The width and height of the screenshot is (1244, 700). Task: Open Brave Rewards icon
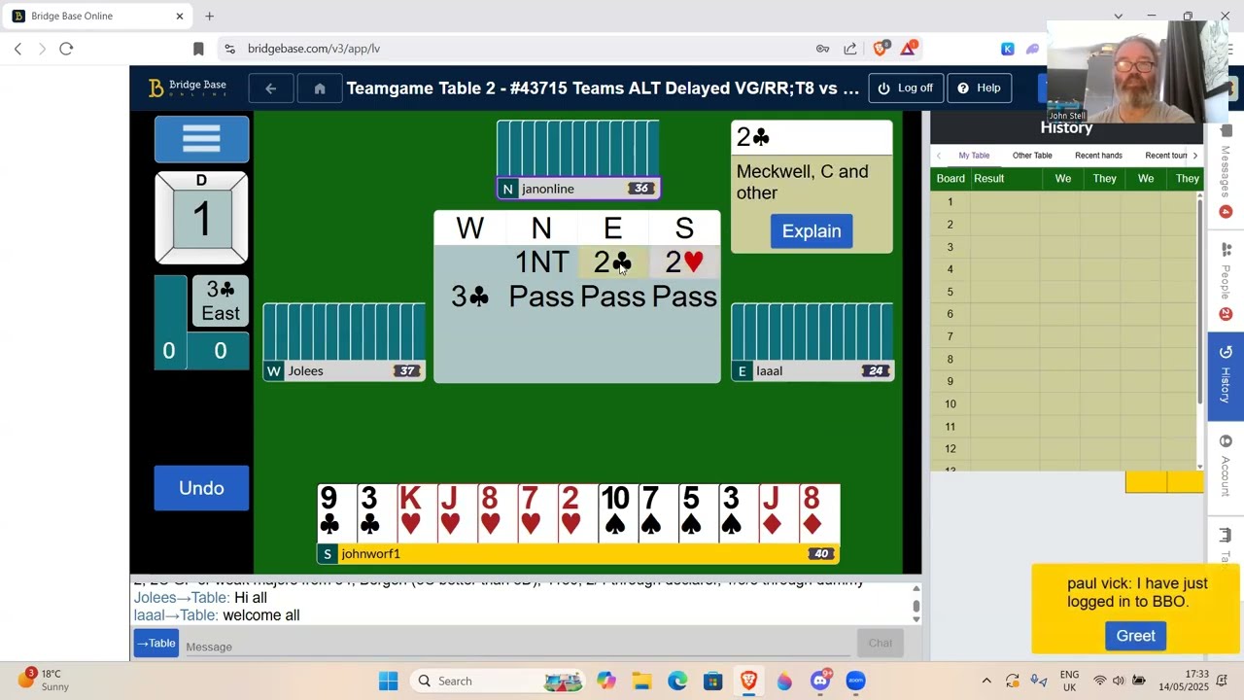(x=909, y=49)
